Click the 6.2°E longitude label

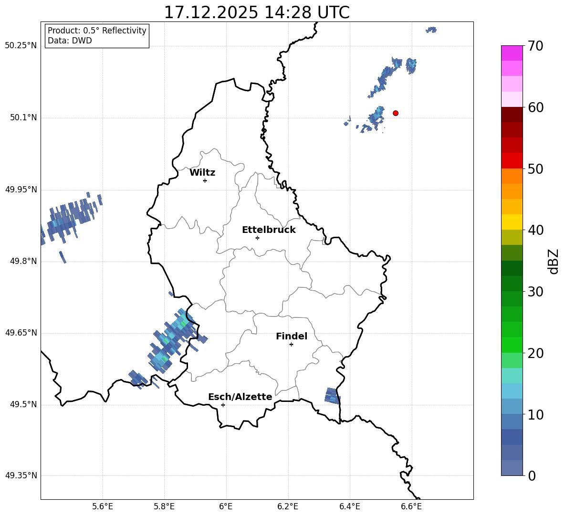click(288, 506)
